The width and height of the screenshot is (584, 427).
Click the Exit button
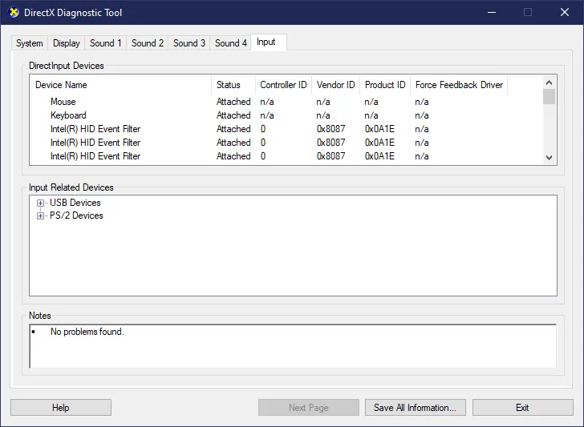[522, 408]
